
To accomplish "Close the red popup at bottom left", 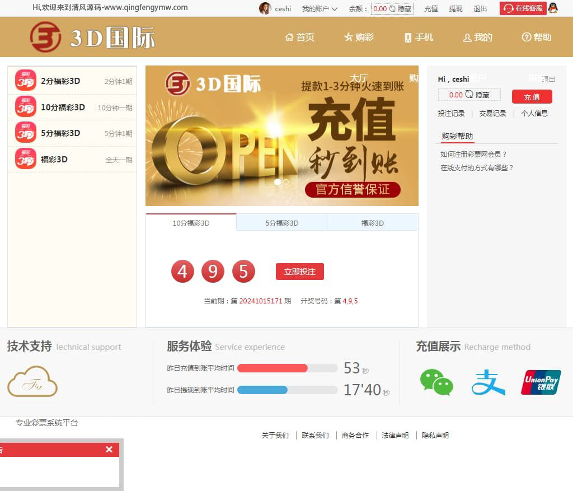I will coord(109,450).
